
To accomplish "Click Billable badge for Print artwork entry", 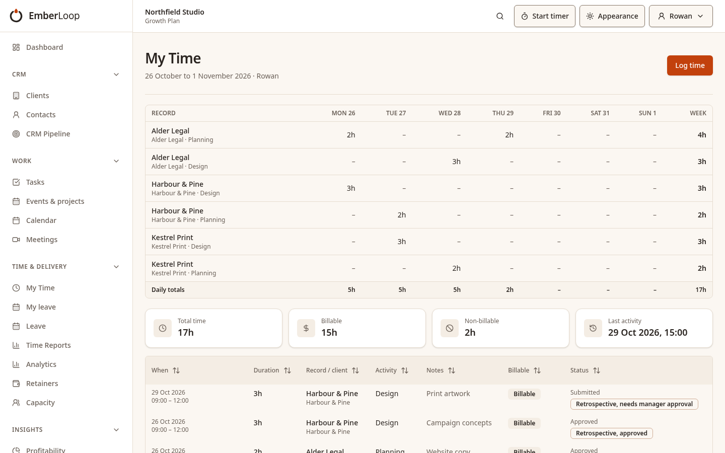I will (524, 394).
